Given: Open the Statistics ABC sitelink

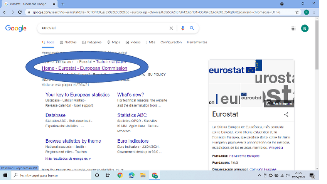Looking at the screenshot, I should click(132, 115).
